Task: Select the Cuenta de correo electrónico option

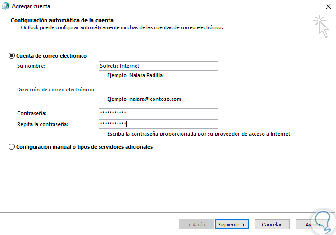Action: (12, 56)
